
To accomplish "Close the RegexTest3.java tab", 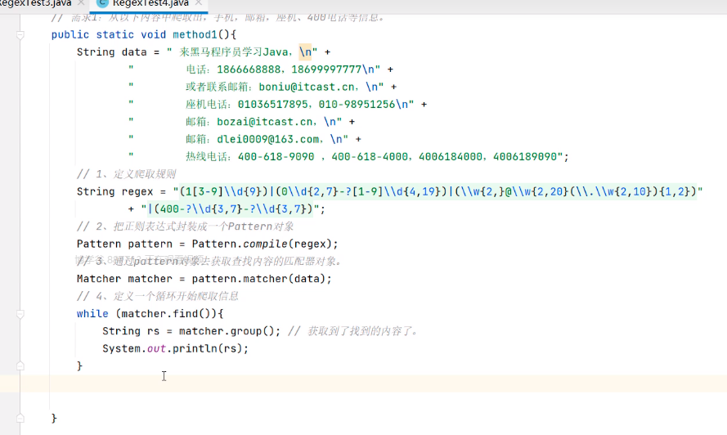I will coord(81,2).
